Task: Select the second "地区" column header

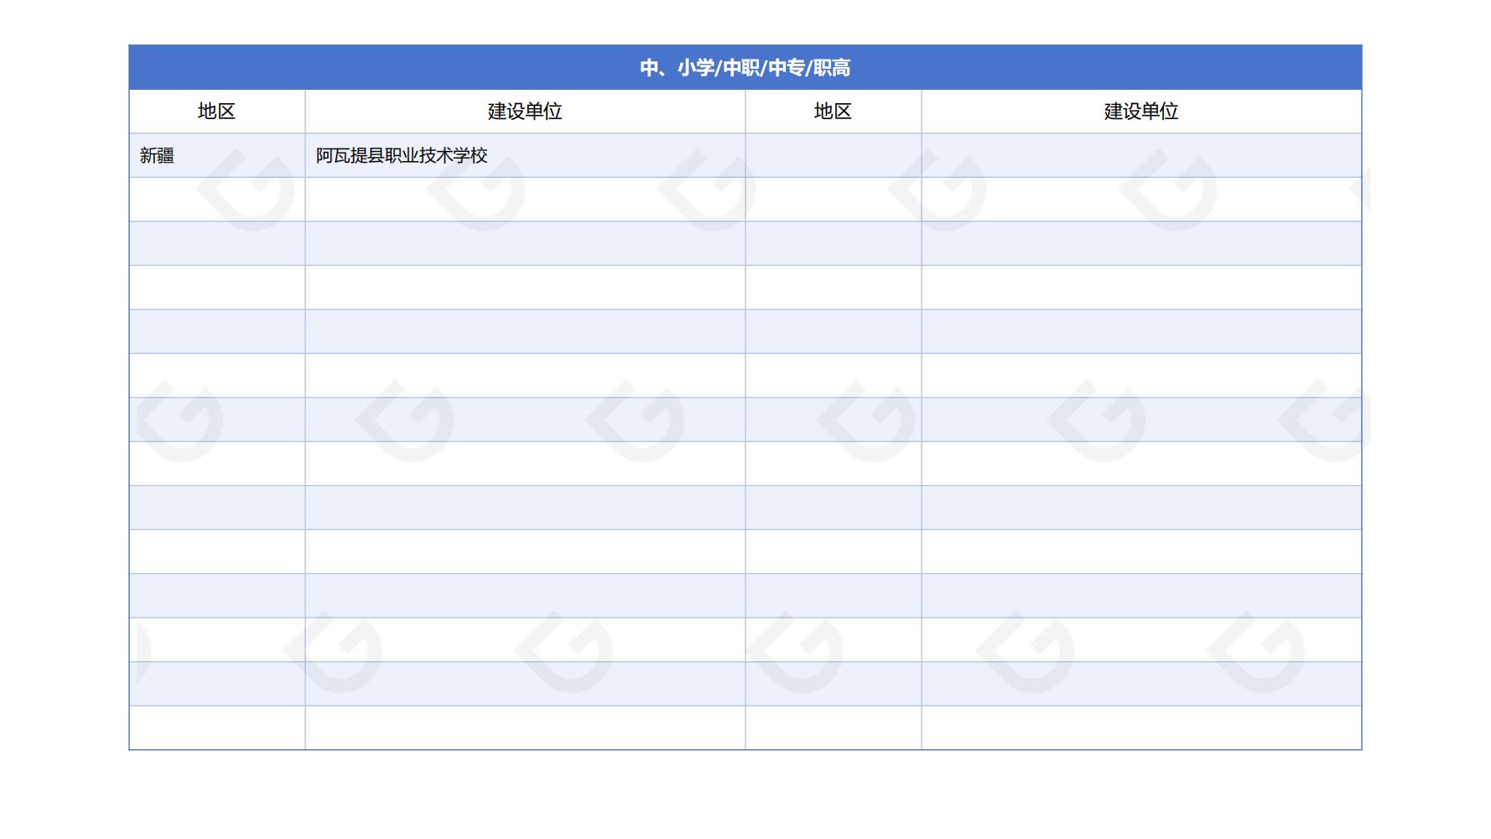Action: click(833, 112)
